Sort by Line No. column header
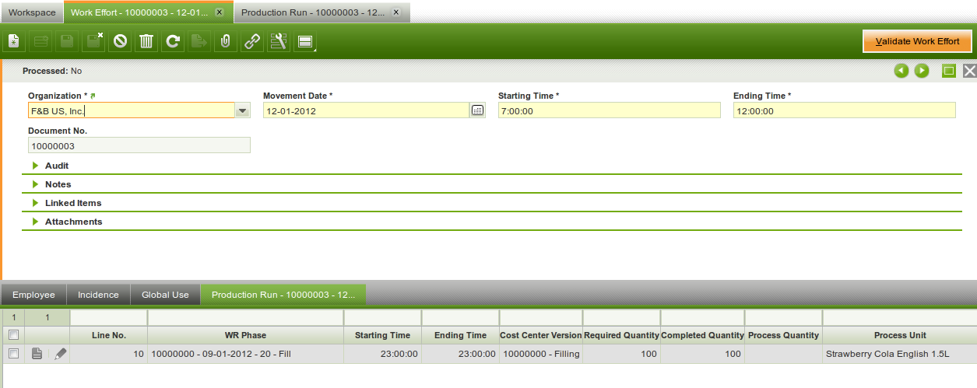This screenshot has height=388, width=977. (x=108, y=335)
